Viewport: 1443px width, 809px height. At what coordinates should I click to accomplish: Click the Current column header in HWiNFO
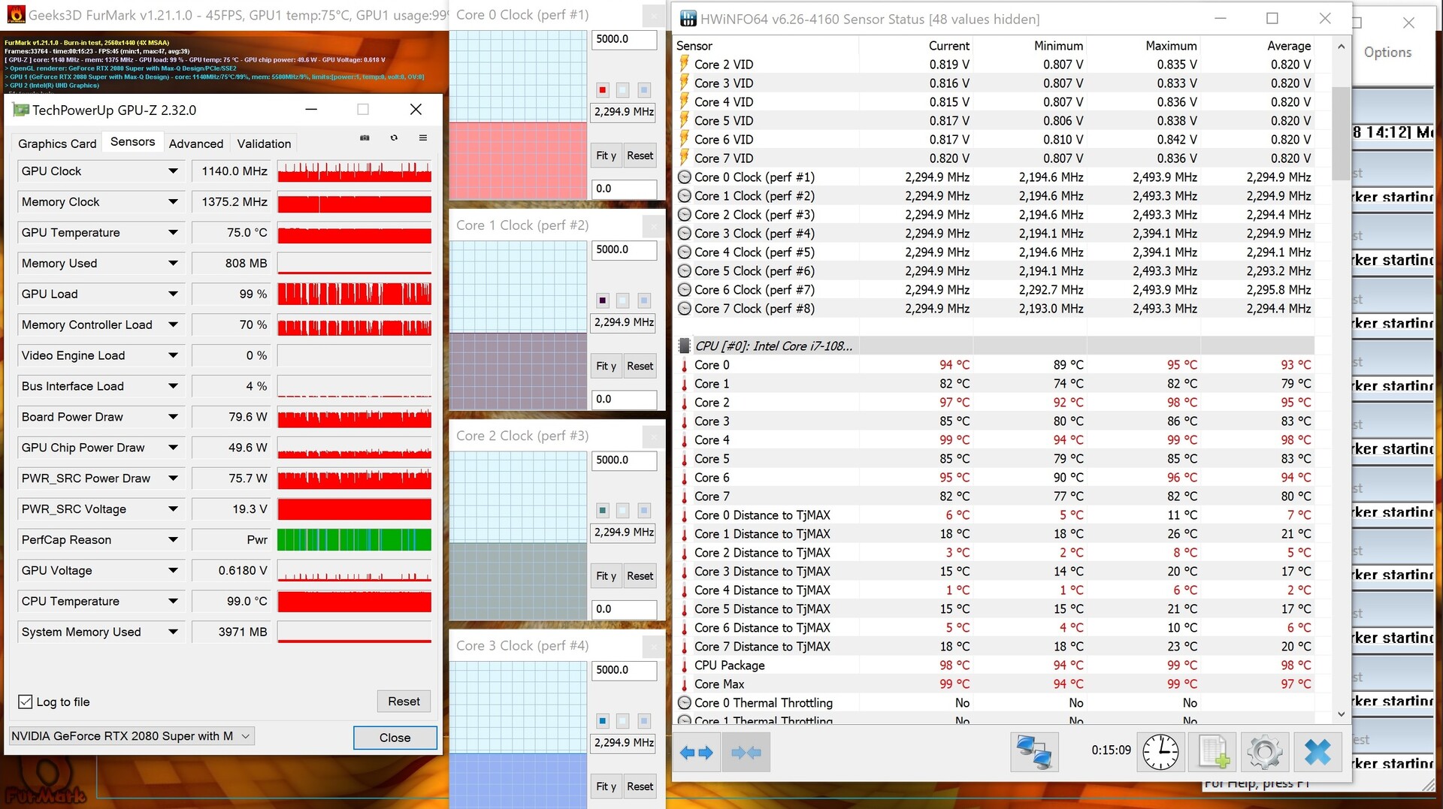[948, 46]
